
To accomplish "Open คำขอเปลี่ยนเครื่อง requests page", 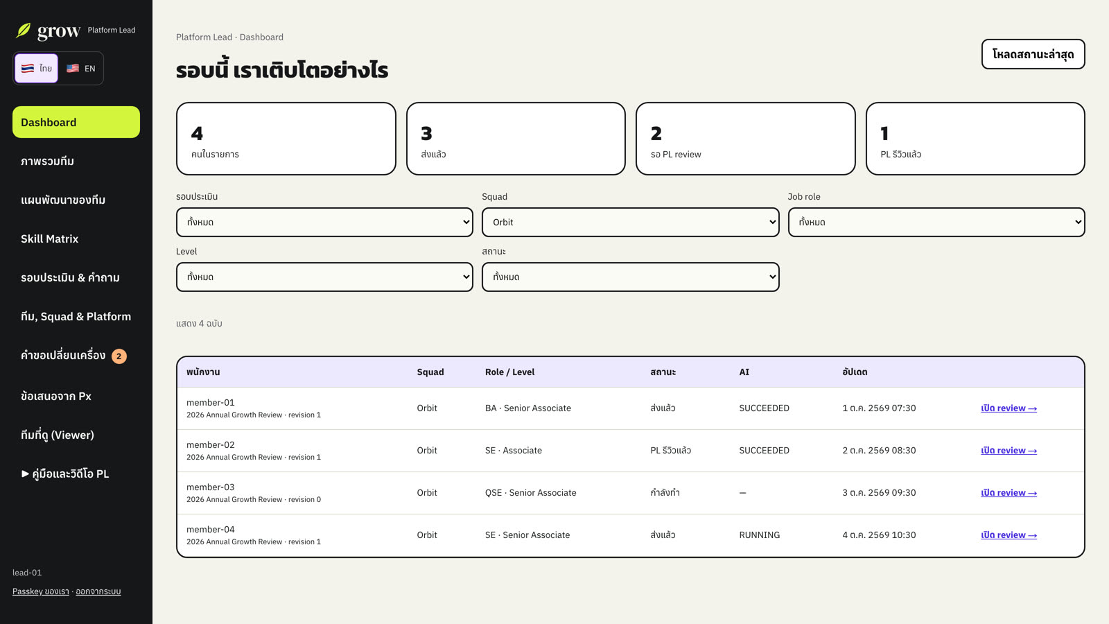I will coord(76,356).
